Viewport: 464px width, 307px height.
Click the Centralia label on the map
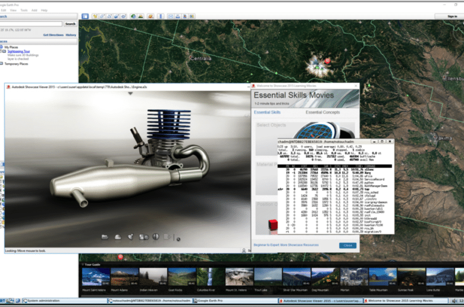coord(201,58)
